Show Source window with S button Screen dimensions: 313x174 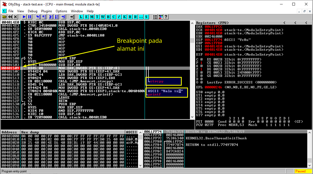[146, 17]
